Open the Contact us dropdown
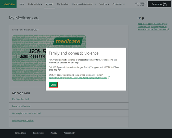Screen dimensions: 172x138 click(x=119, y=4)
